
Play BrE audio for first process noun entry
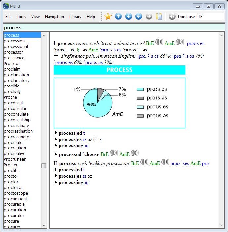159,42
